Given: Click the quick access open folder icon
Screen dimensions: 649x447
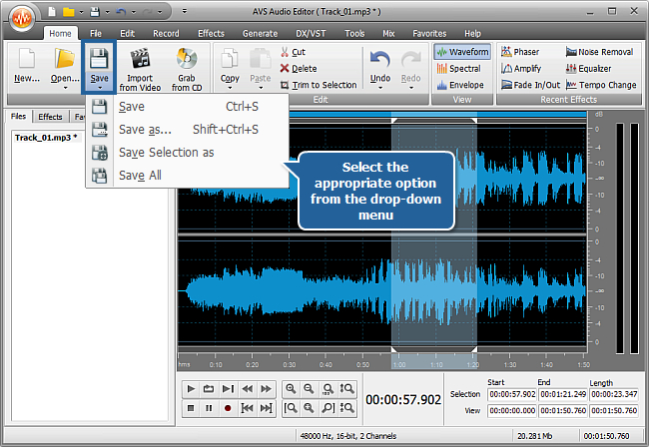Looking at the screenshot, I should point(68,12).
